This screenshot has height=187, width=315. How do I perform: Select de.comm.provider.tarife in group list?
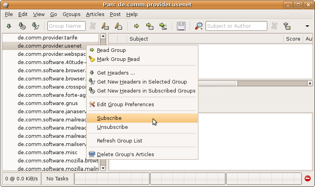pos(47,37)
